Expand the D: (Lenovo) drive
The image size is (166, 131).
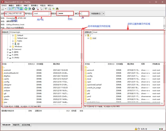pos(7,49)
